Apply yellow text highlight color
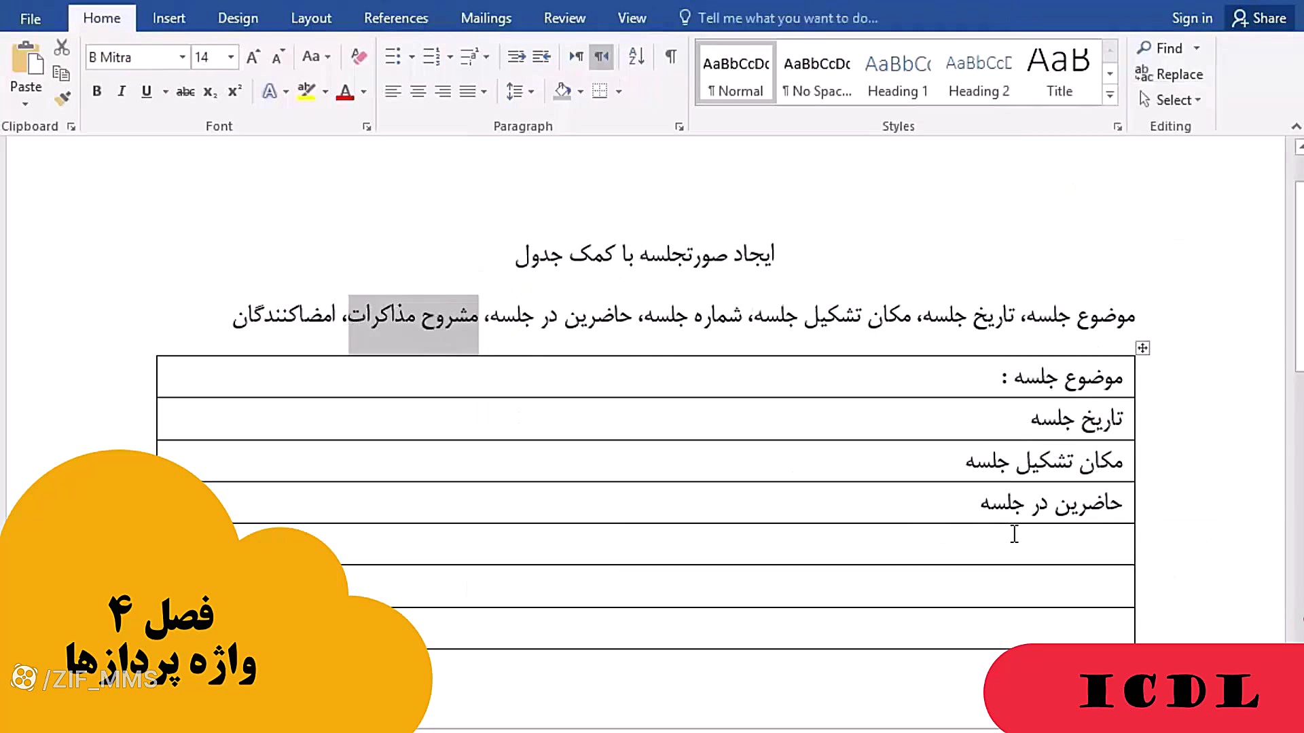The image size is (1304, 733). [306, 92]
